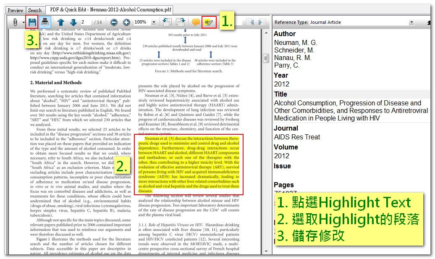Click the right-pointing panel arrow icon
The height and width of the screenshot is (259, 435).
point(262,22)
